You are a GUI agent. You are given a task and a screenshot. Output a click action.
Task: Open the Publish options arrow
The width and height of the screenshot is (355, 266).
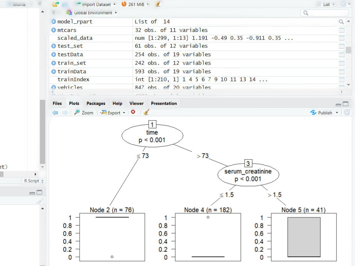coord(337,113)
